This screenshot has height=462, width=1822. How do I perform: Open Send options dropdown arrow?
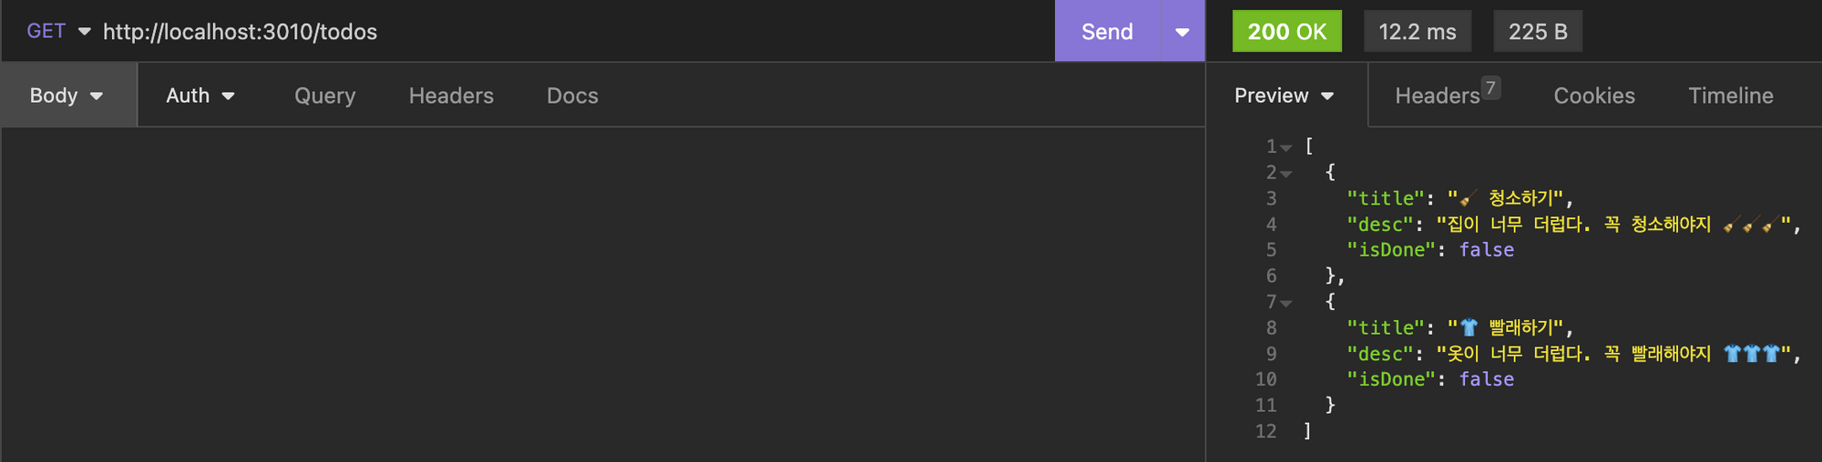click(1182, 31)
